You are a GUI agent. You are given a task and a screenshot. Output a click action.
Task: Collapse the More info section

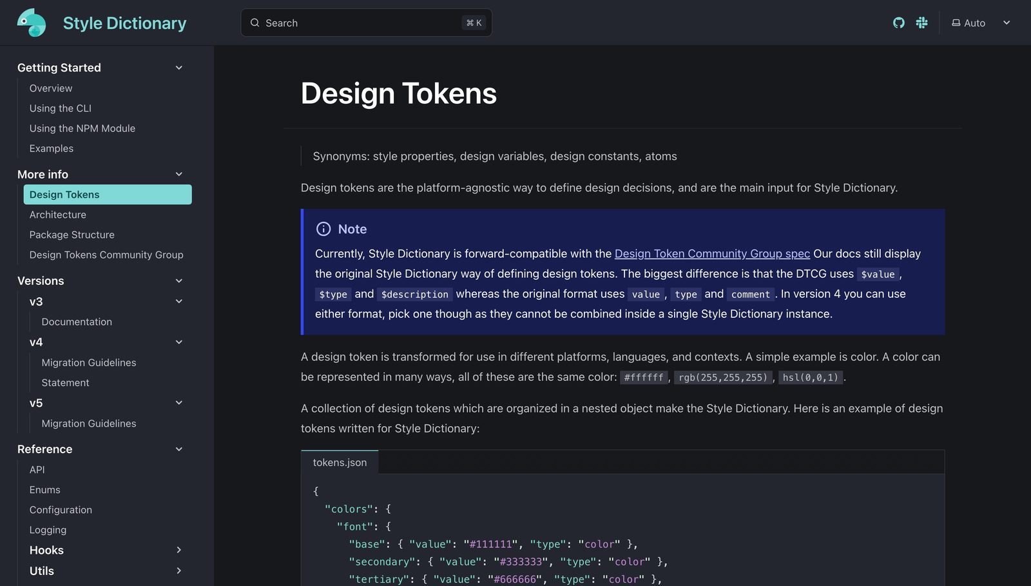coord(179,174)
